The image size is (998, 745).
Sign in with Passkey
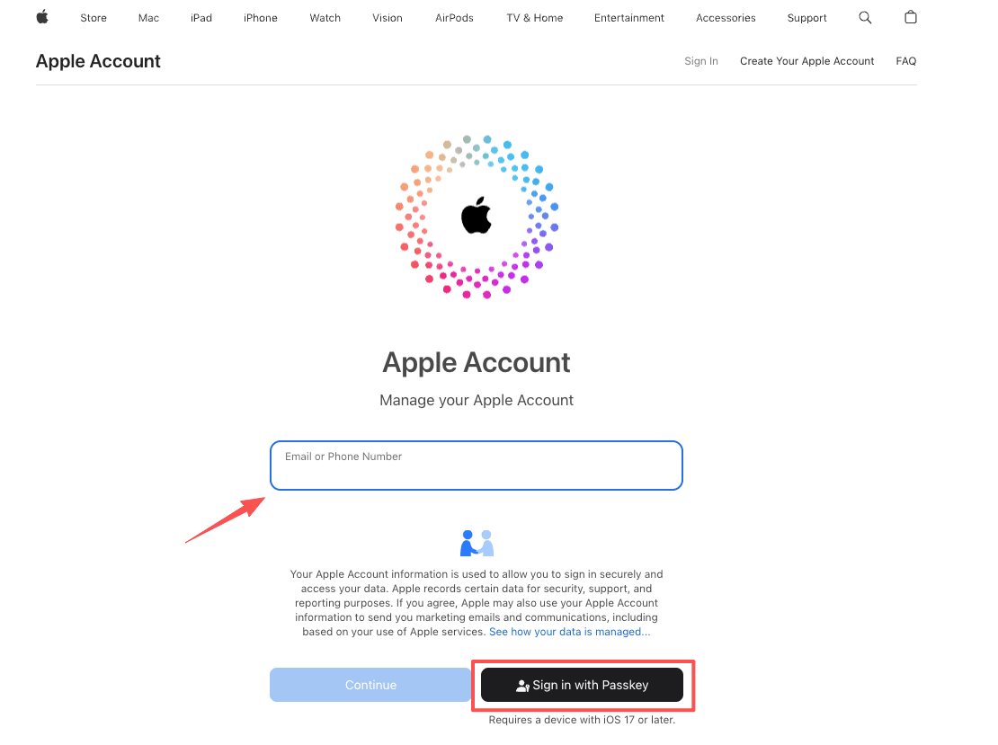(x=580, y=684)
